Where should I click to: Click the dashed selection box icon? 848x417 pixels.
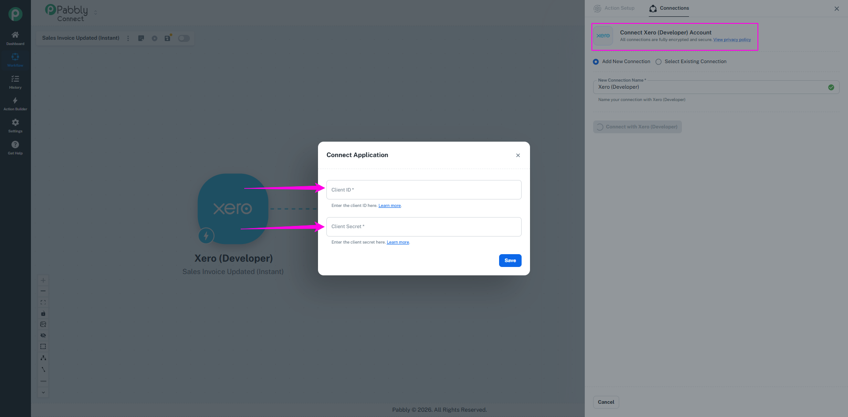pyautogui.click(x=43, y=346)
